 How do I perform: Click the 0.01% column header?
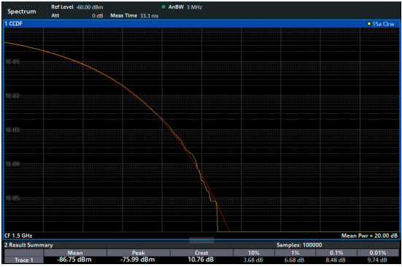378,252
